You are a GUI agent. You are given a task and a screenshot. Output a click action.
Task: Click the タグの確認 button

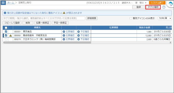point(153,7)
